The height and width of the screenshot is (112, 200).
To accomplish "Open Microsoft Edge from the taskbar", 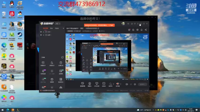I will [8, 110].
